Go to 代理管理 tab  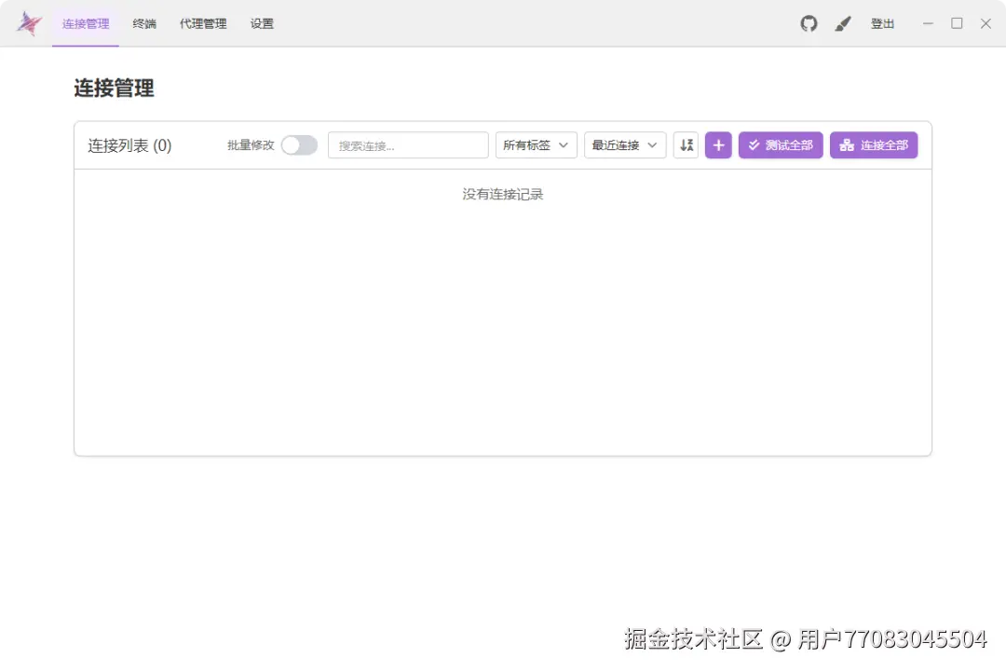coord(203,23)
